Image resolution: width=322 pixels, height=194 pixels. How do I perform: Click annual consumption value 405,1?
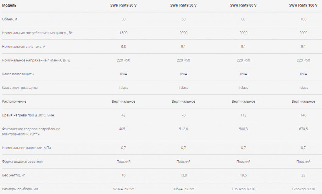tap(123, 129)
